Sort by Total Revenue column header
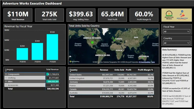The height and width of the screenshot is (109, 194). pos(52,69)
